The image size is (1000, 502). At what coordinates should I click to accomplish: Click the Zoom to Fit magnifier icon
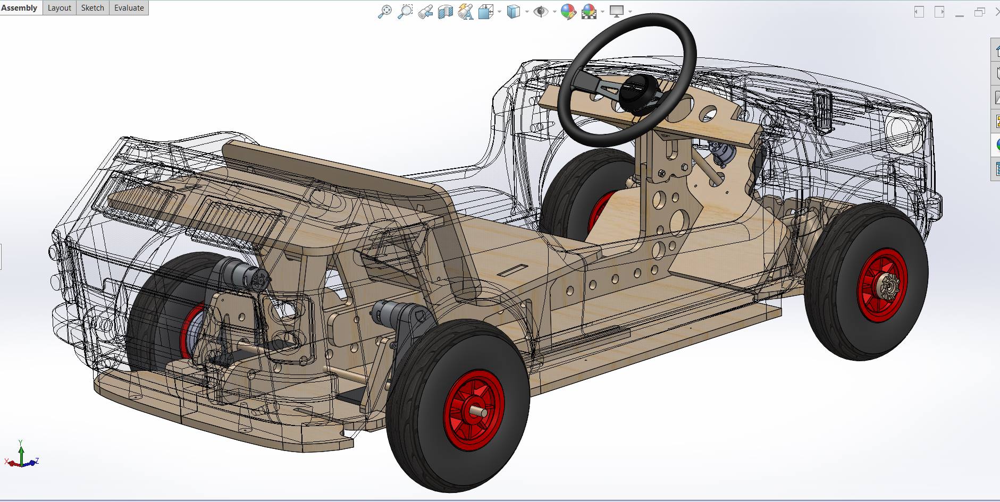click(x=384, y=12)
